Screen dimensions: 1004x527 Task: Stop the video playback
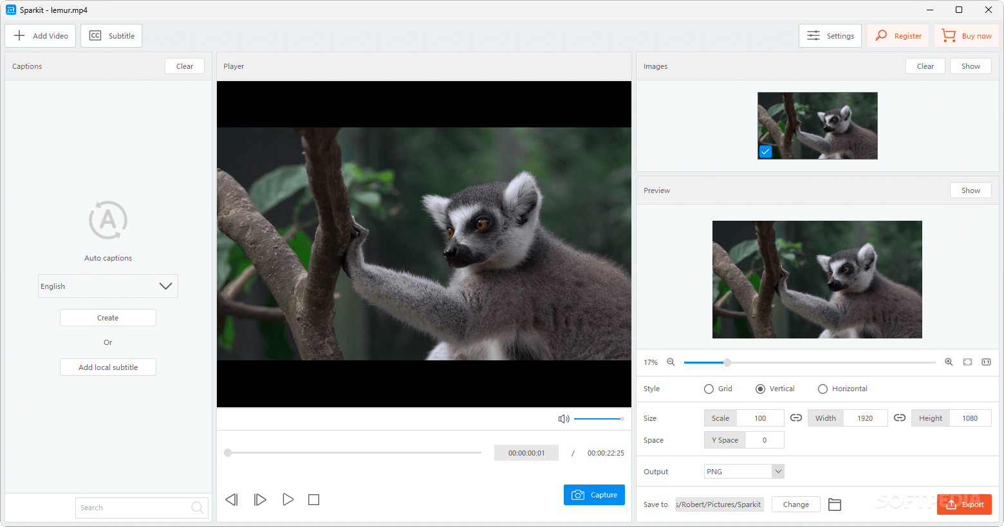tap(314, 500)
